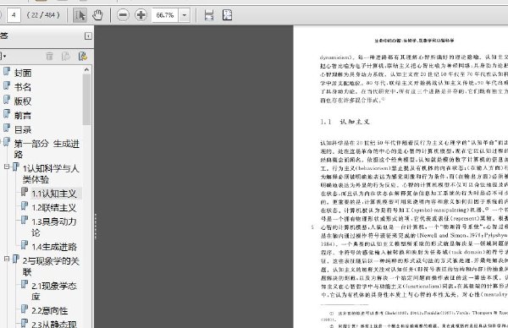Click the page number field showing 4
508x328 pixels.
point(14,15)
